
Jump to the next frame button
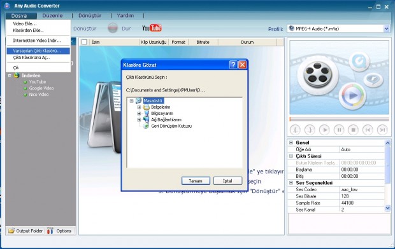tap(382, 130)
